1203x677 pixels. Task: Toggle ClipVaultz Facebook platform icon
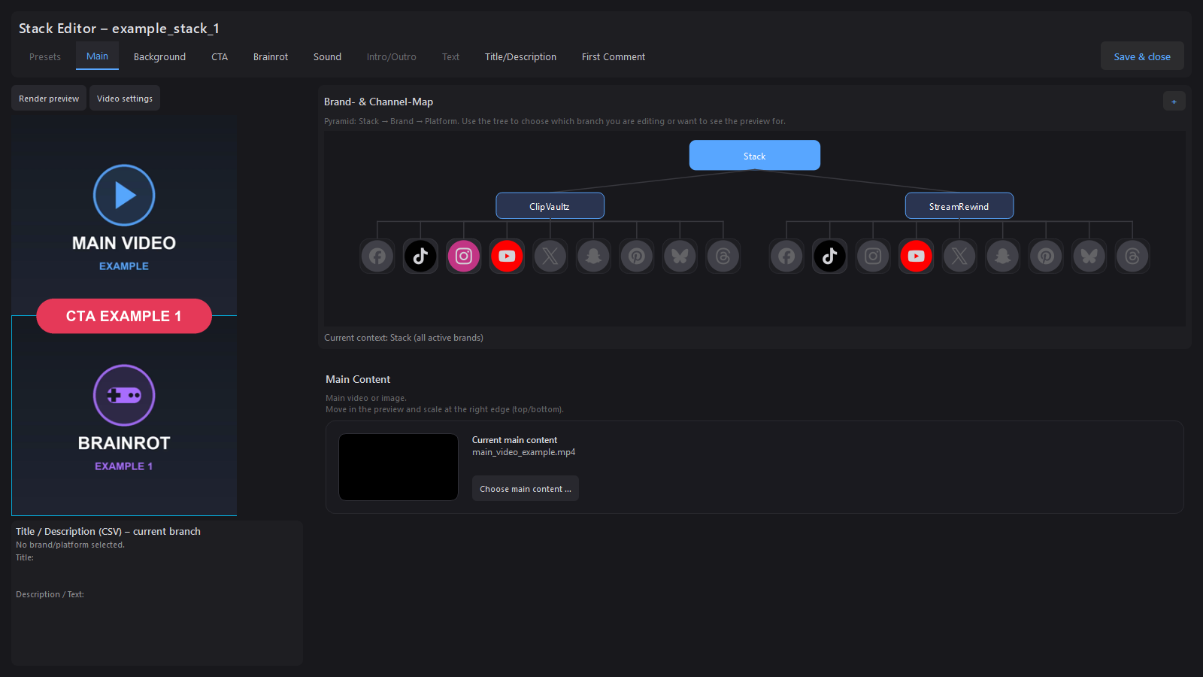(x=377, y=257)
